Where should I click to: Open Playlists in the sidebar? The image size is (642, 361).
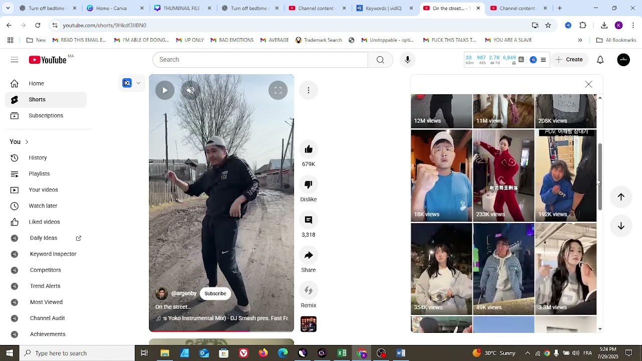[46, 174]
